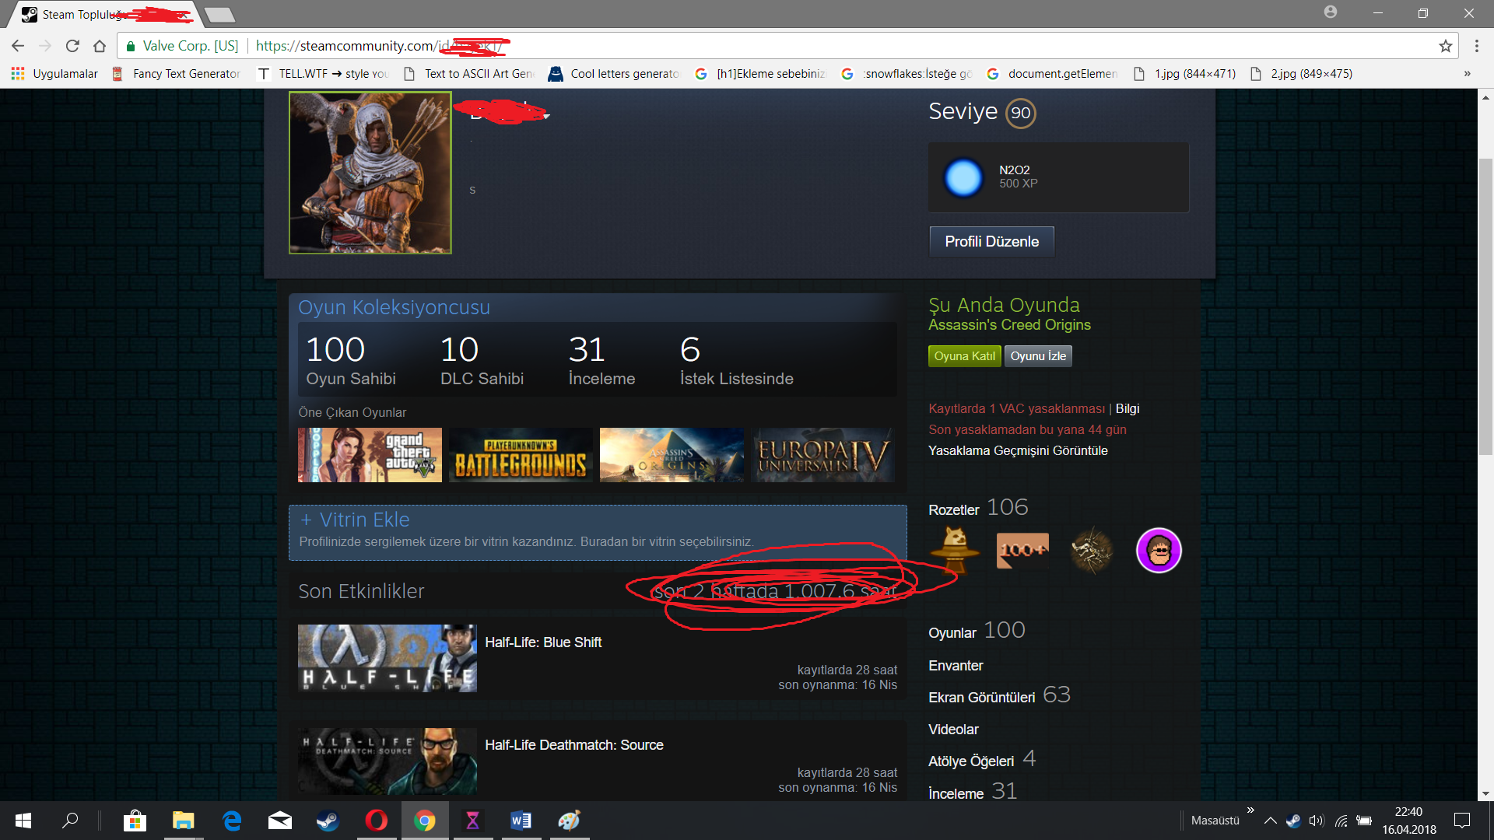Open Assassin's Creed Origins game link
Image resolution: width=1494 pixels, height=840 pixels.
coord(1009,325)
